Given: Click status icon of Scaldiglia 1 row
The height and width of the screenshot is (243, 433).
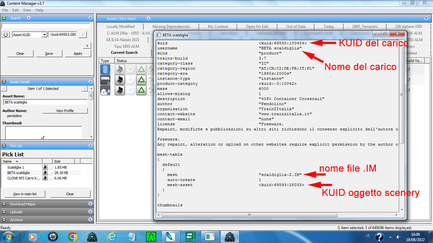Looking at the screenshot, I should 45,167.
